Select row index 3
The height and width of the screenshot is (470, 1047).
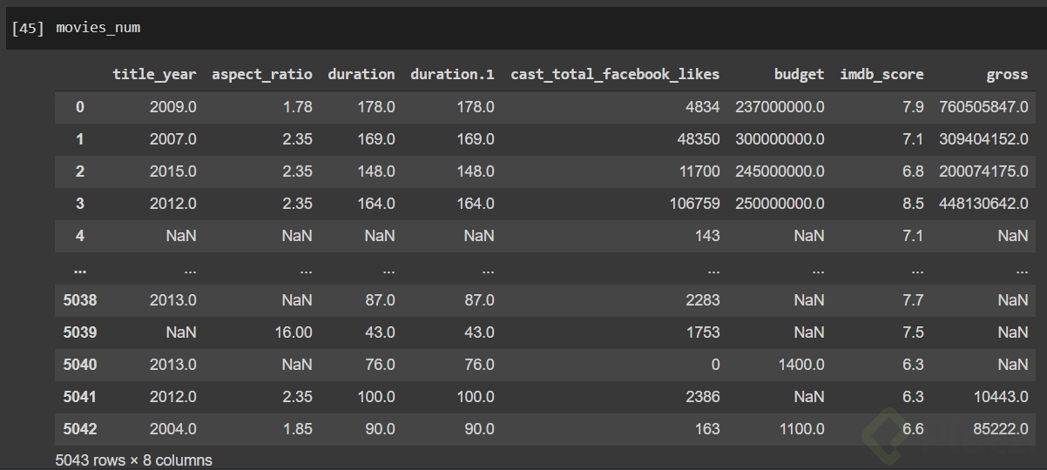point(80,203)
